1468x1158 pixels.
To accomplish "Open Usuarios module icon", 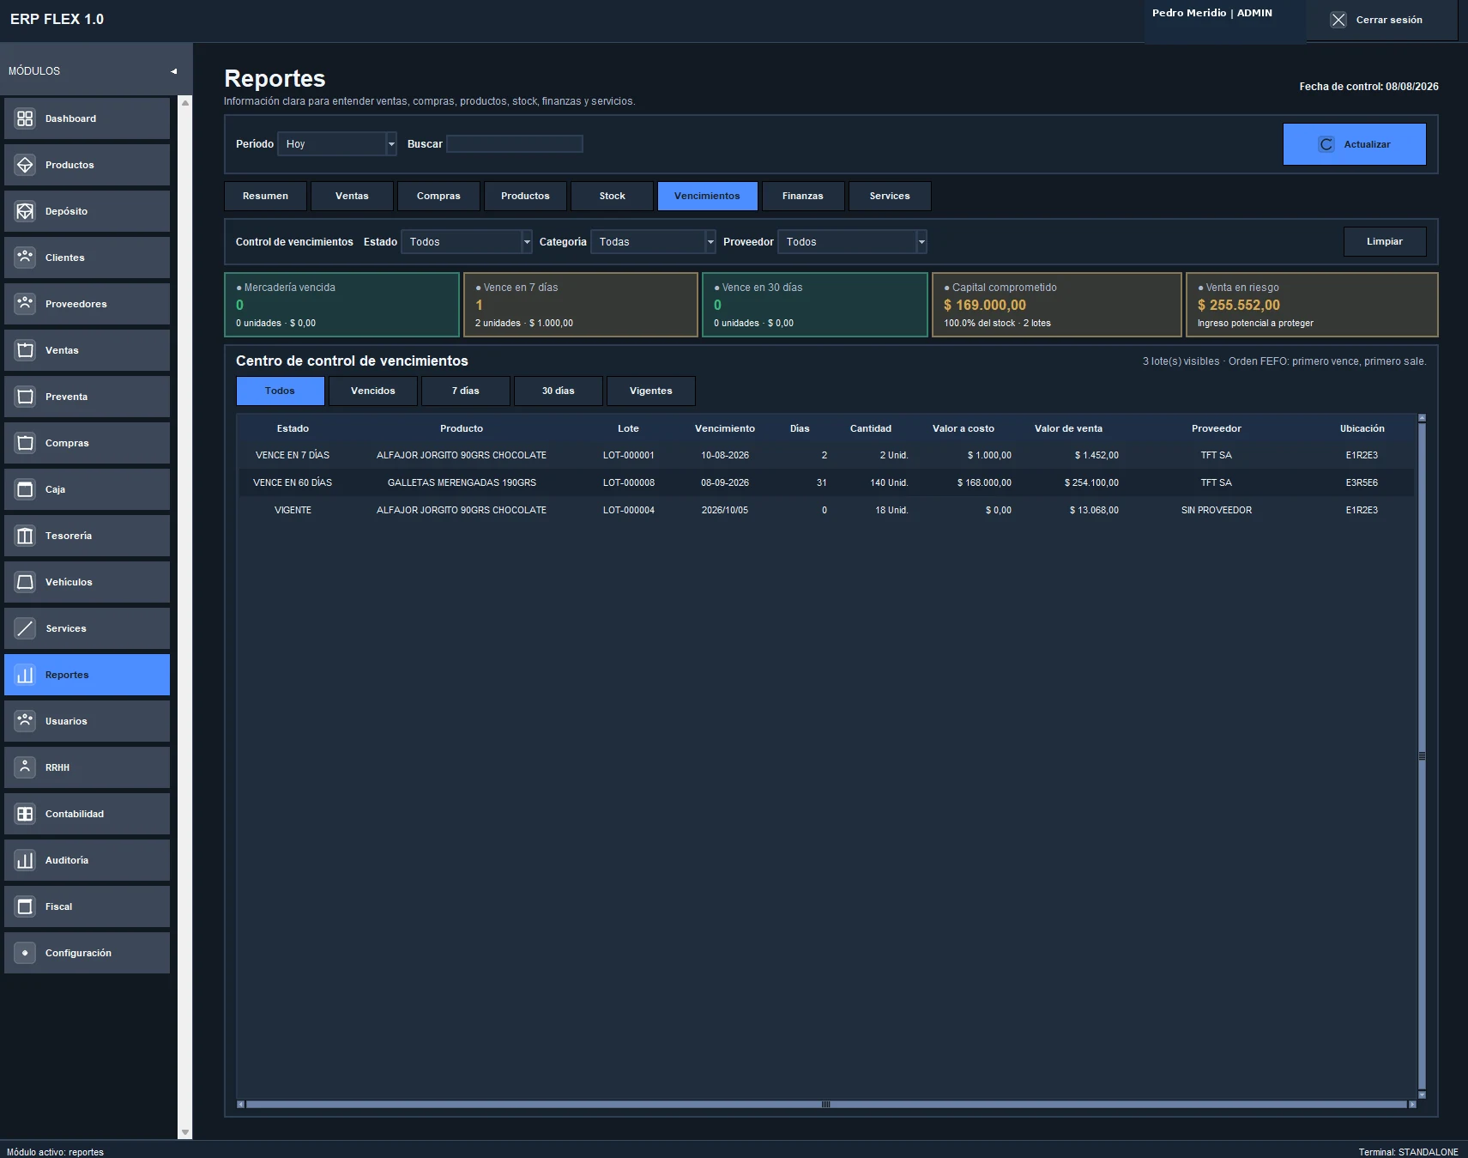I will coord(25,721).
